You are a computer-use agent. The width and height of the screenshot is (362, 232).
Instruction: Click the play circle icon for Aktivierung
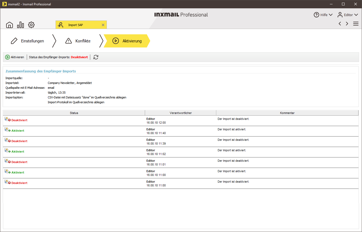coord(116,41)
